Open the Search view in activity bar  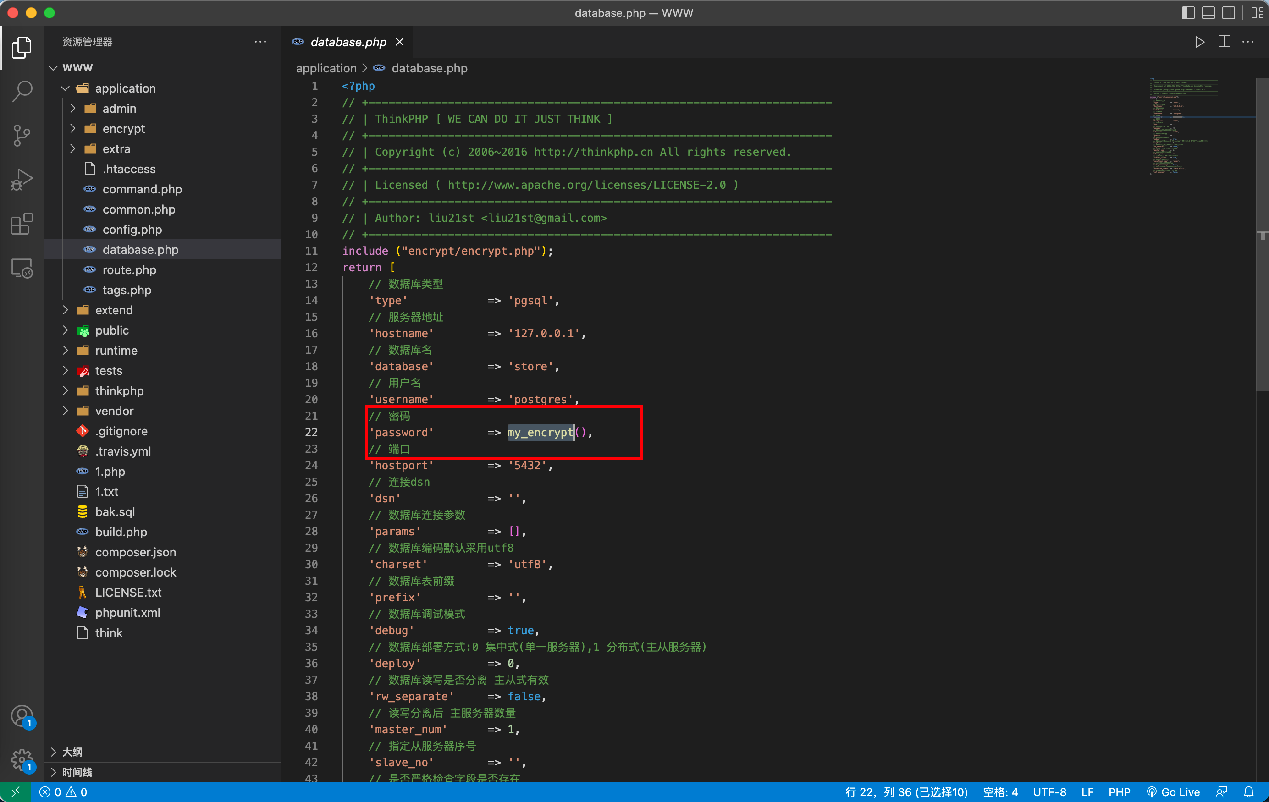22,91
